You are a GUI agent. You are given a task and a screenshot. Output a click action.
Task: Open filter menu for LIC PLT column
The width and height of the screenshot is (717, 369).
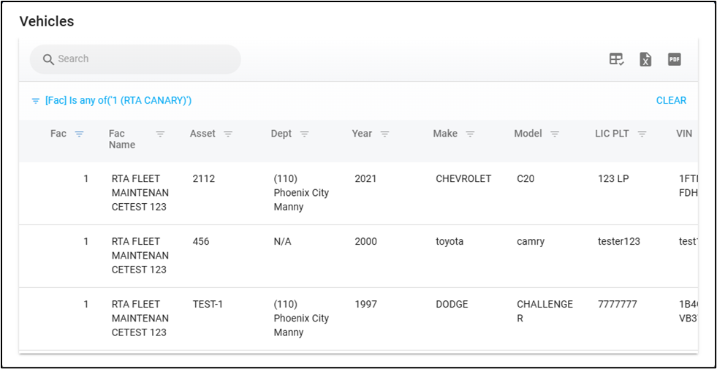(642, 134)
